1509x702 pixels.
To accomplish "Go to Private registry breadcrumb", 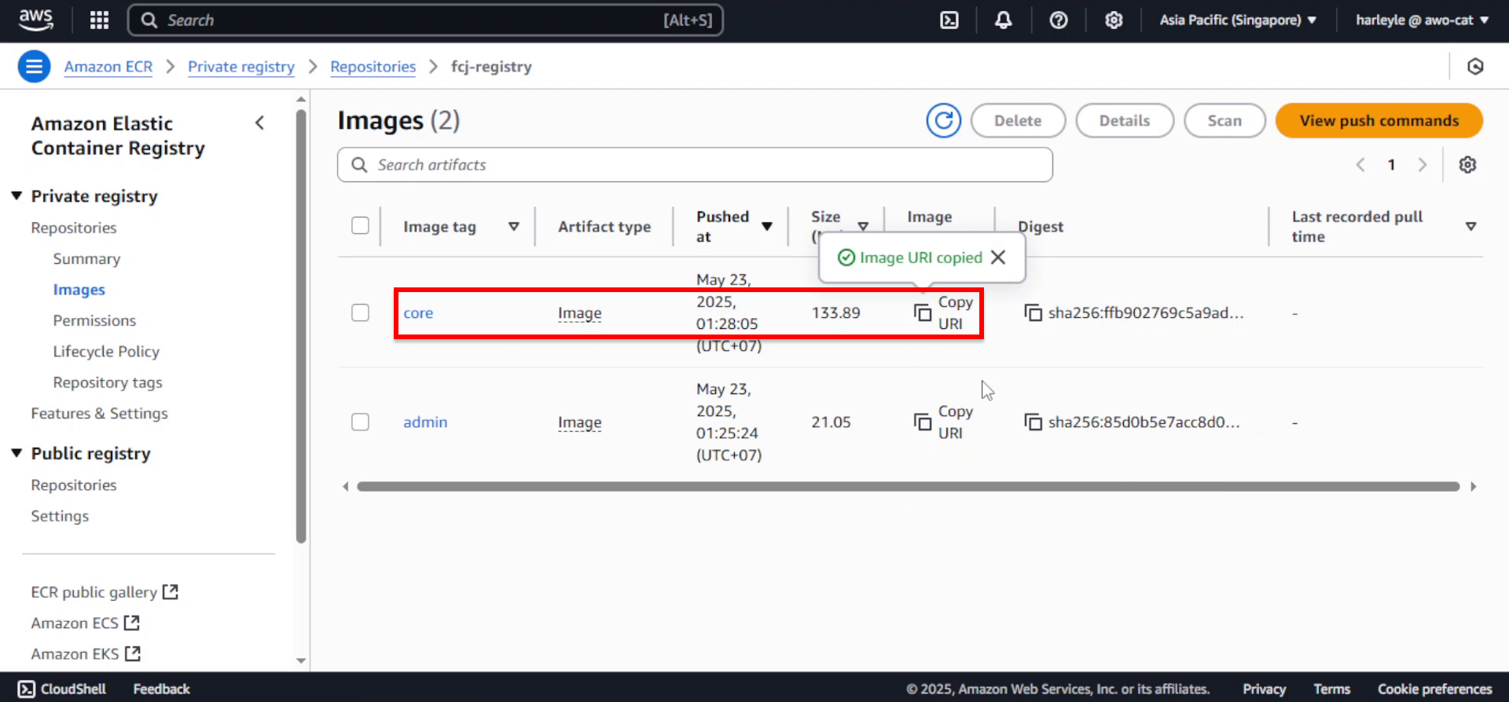I will (x=241, y=67).
